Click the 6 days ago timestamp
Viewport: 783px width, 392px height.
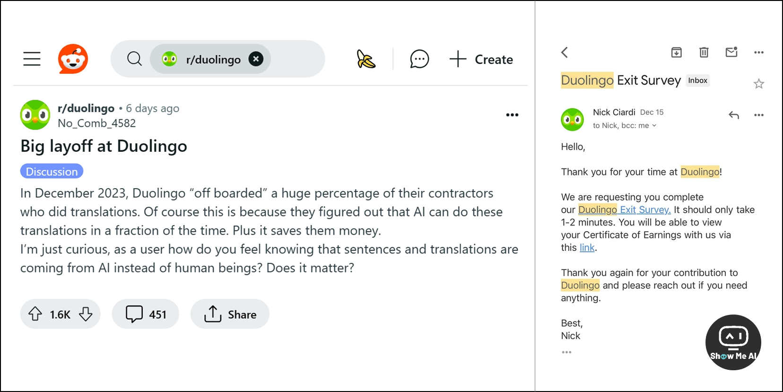point(153,108)
